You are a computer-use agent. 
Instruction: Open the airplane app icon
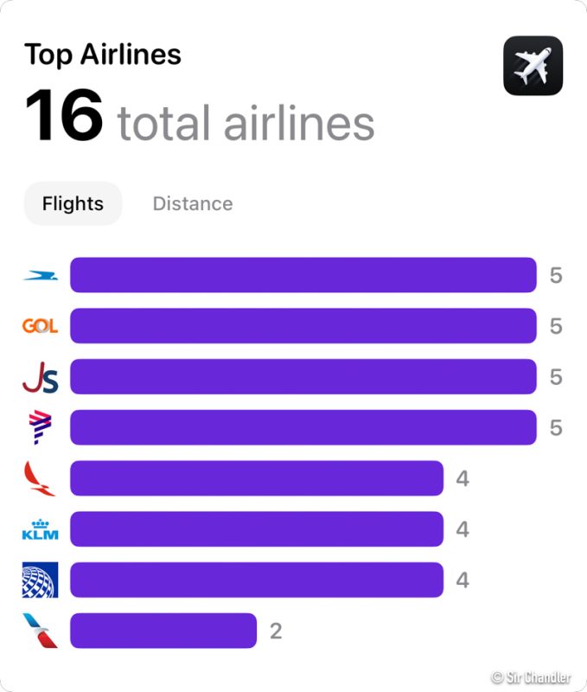(x=533, y=66)
